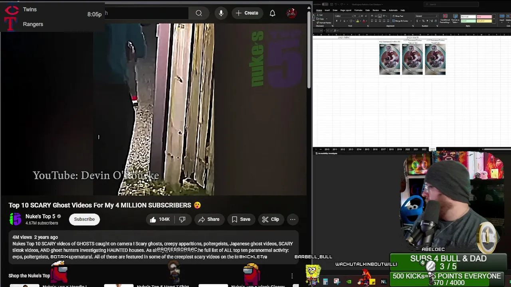The width and height of the screenshot is (511, 287).
Task: Open Excel workbook title dropdown
Action: click(x=382, y=4)
